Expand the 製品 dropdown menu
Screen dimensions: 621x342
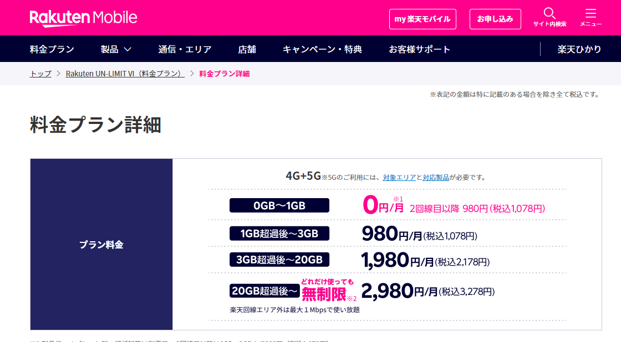click(x=116, y=49)
